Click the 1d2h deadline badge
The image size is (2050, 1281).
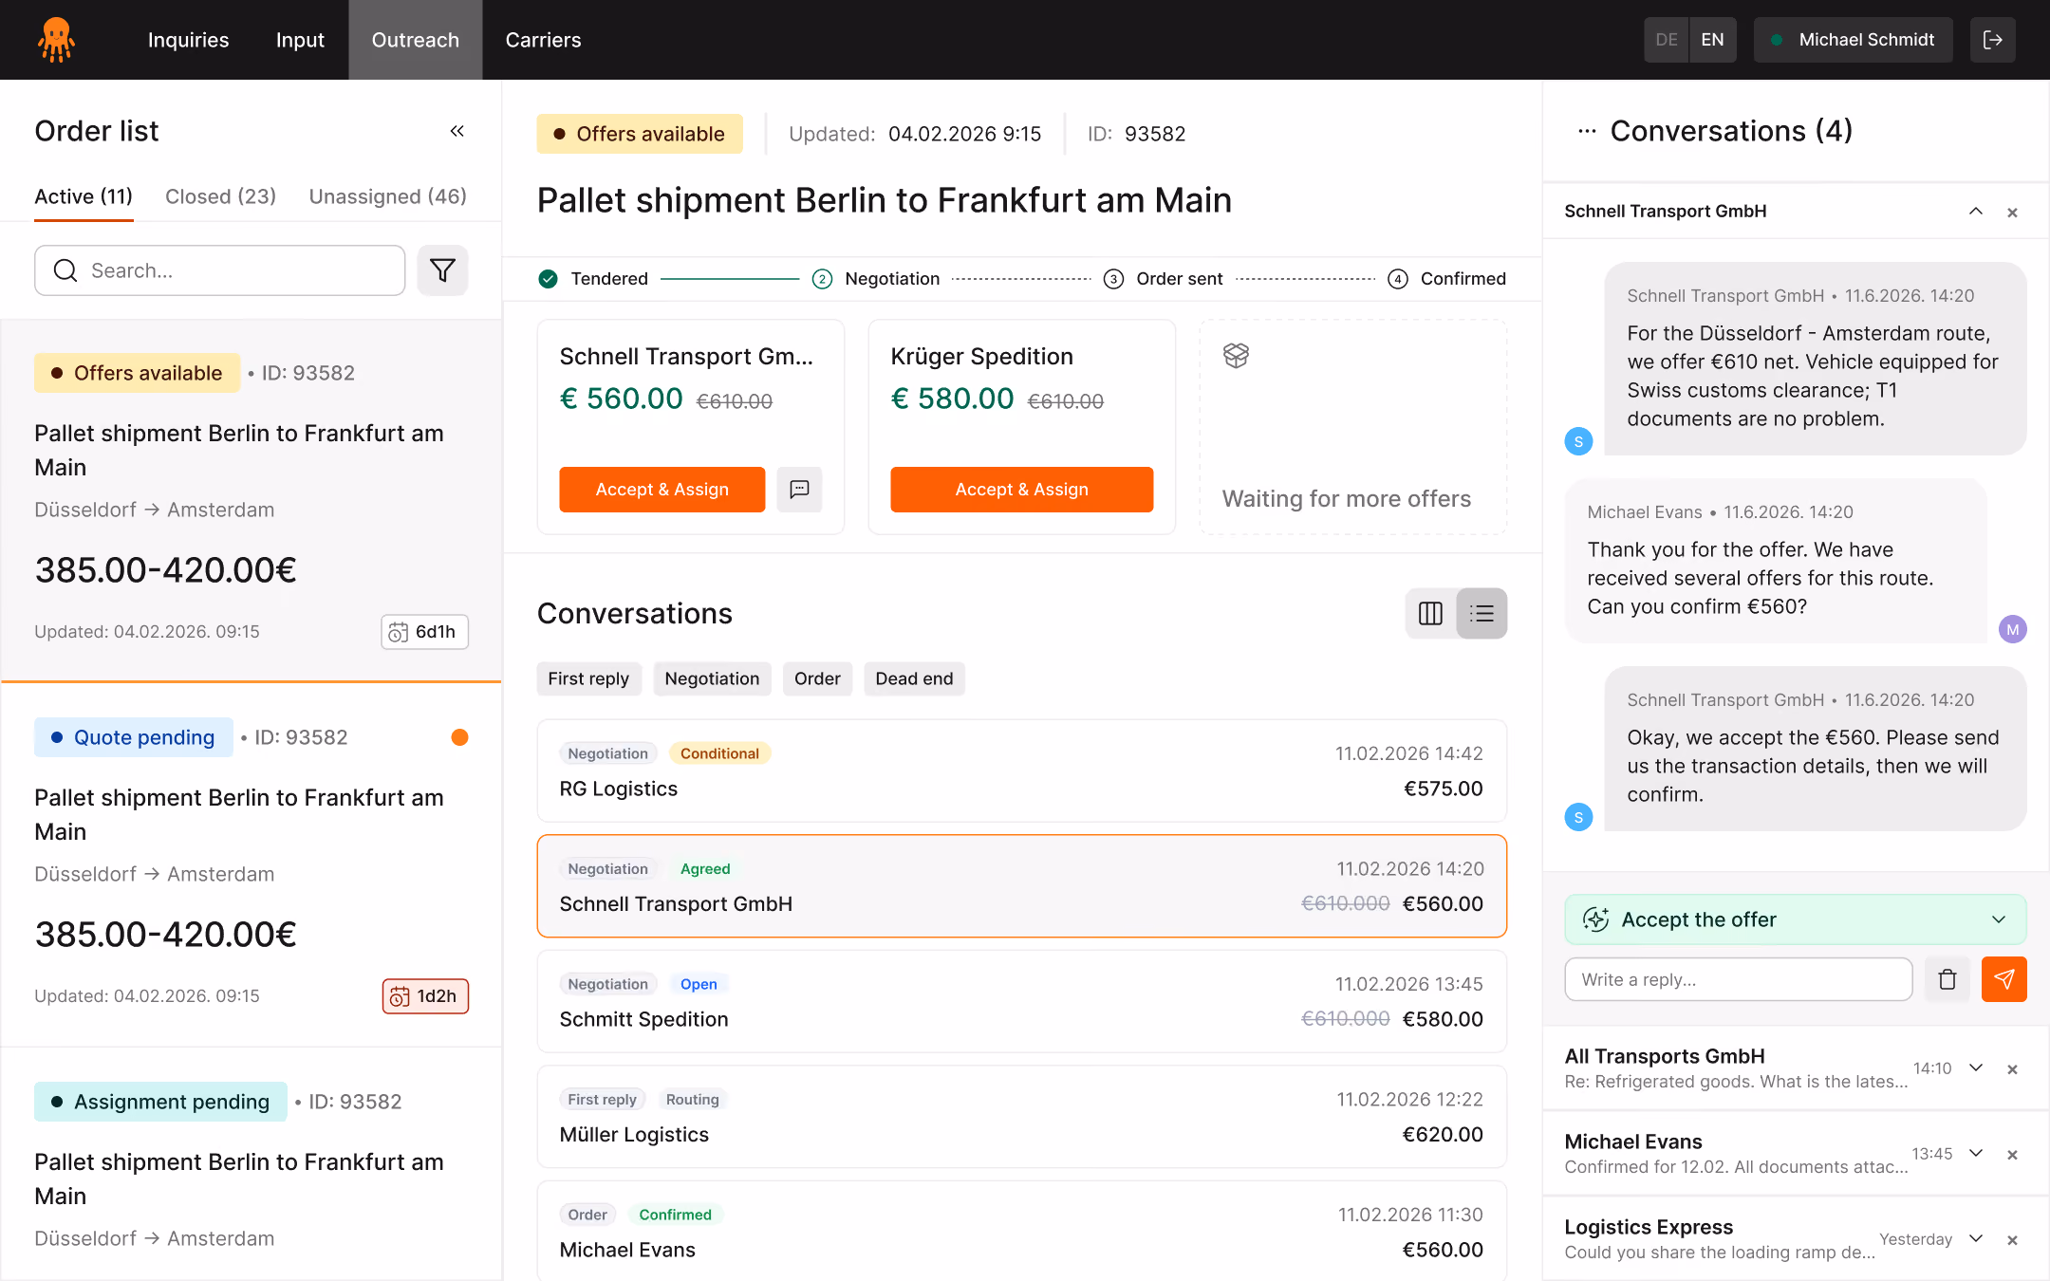click(x=425, y=996)
